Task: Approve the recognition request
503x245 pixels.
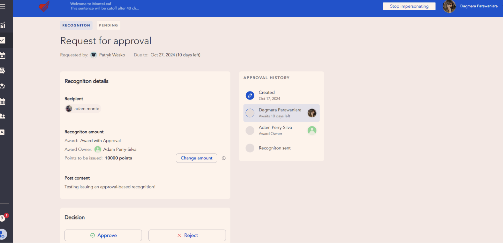Action: pyautogui.click(x=103, y=235)
